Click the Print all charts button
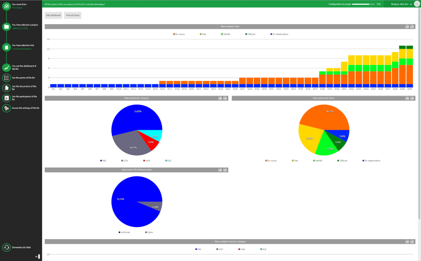 [73, 15]
